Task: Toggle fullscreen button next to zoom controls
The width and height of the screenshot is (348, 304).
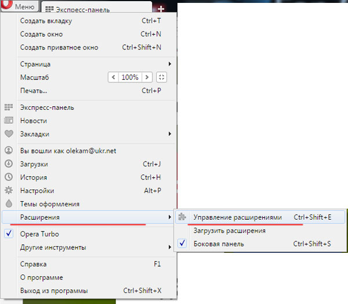Action: [x=162, y=77]
